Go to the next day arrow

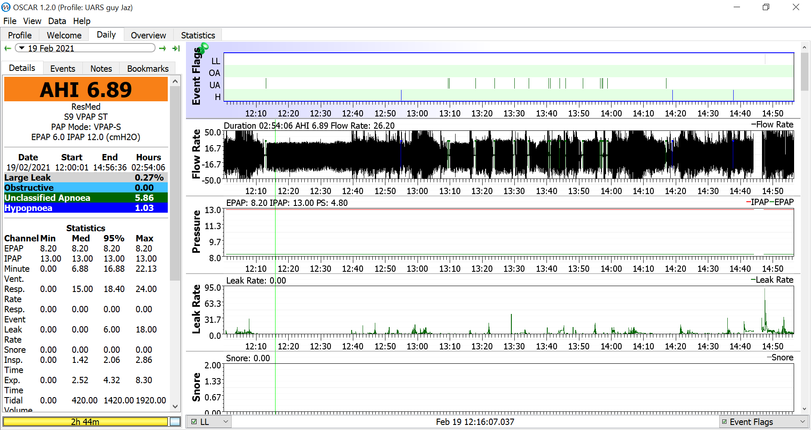(x=162, y=49)
